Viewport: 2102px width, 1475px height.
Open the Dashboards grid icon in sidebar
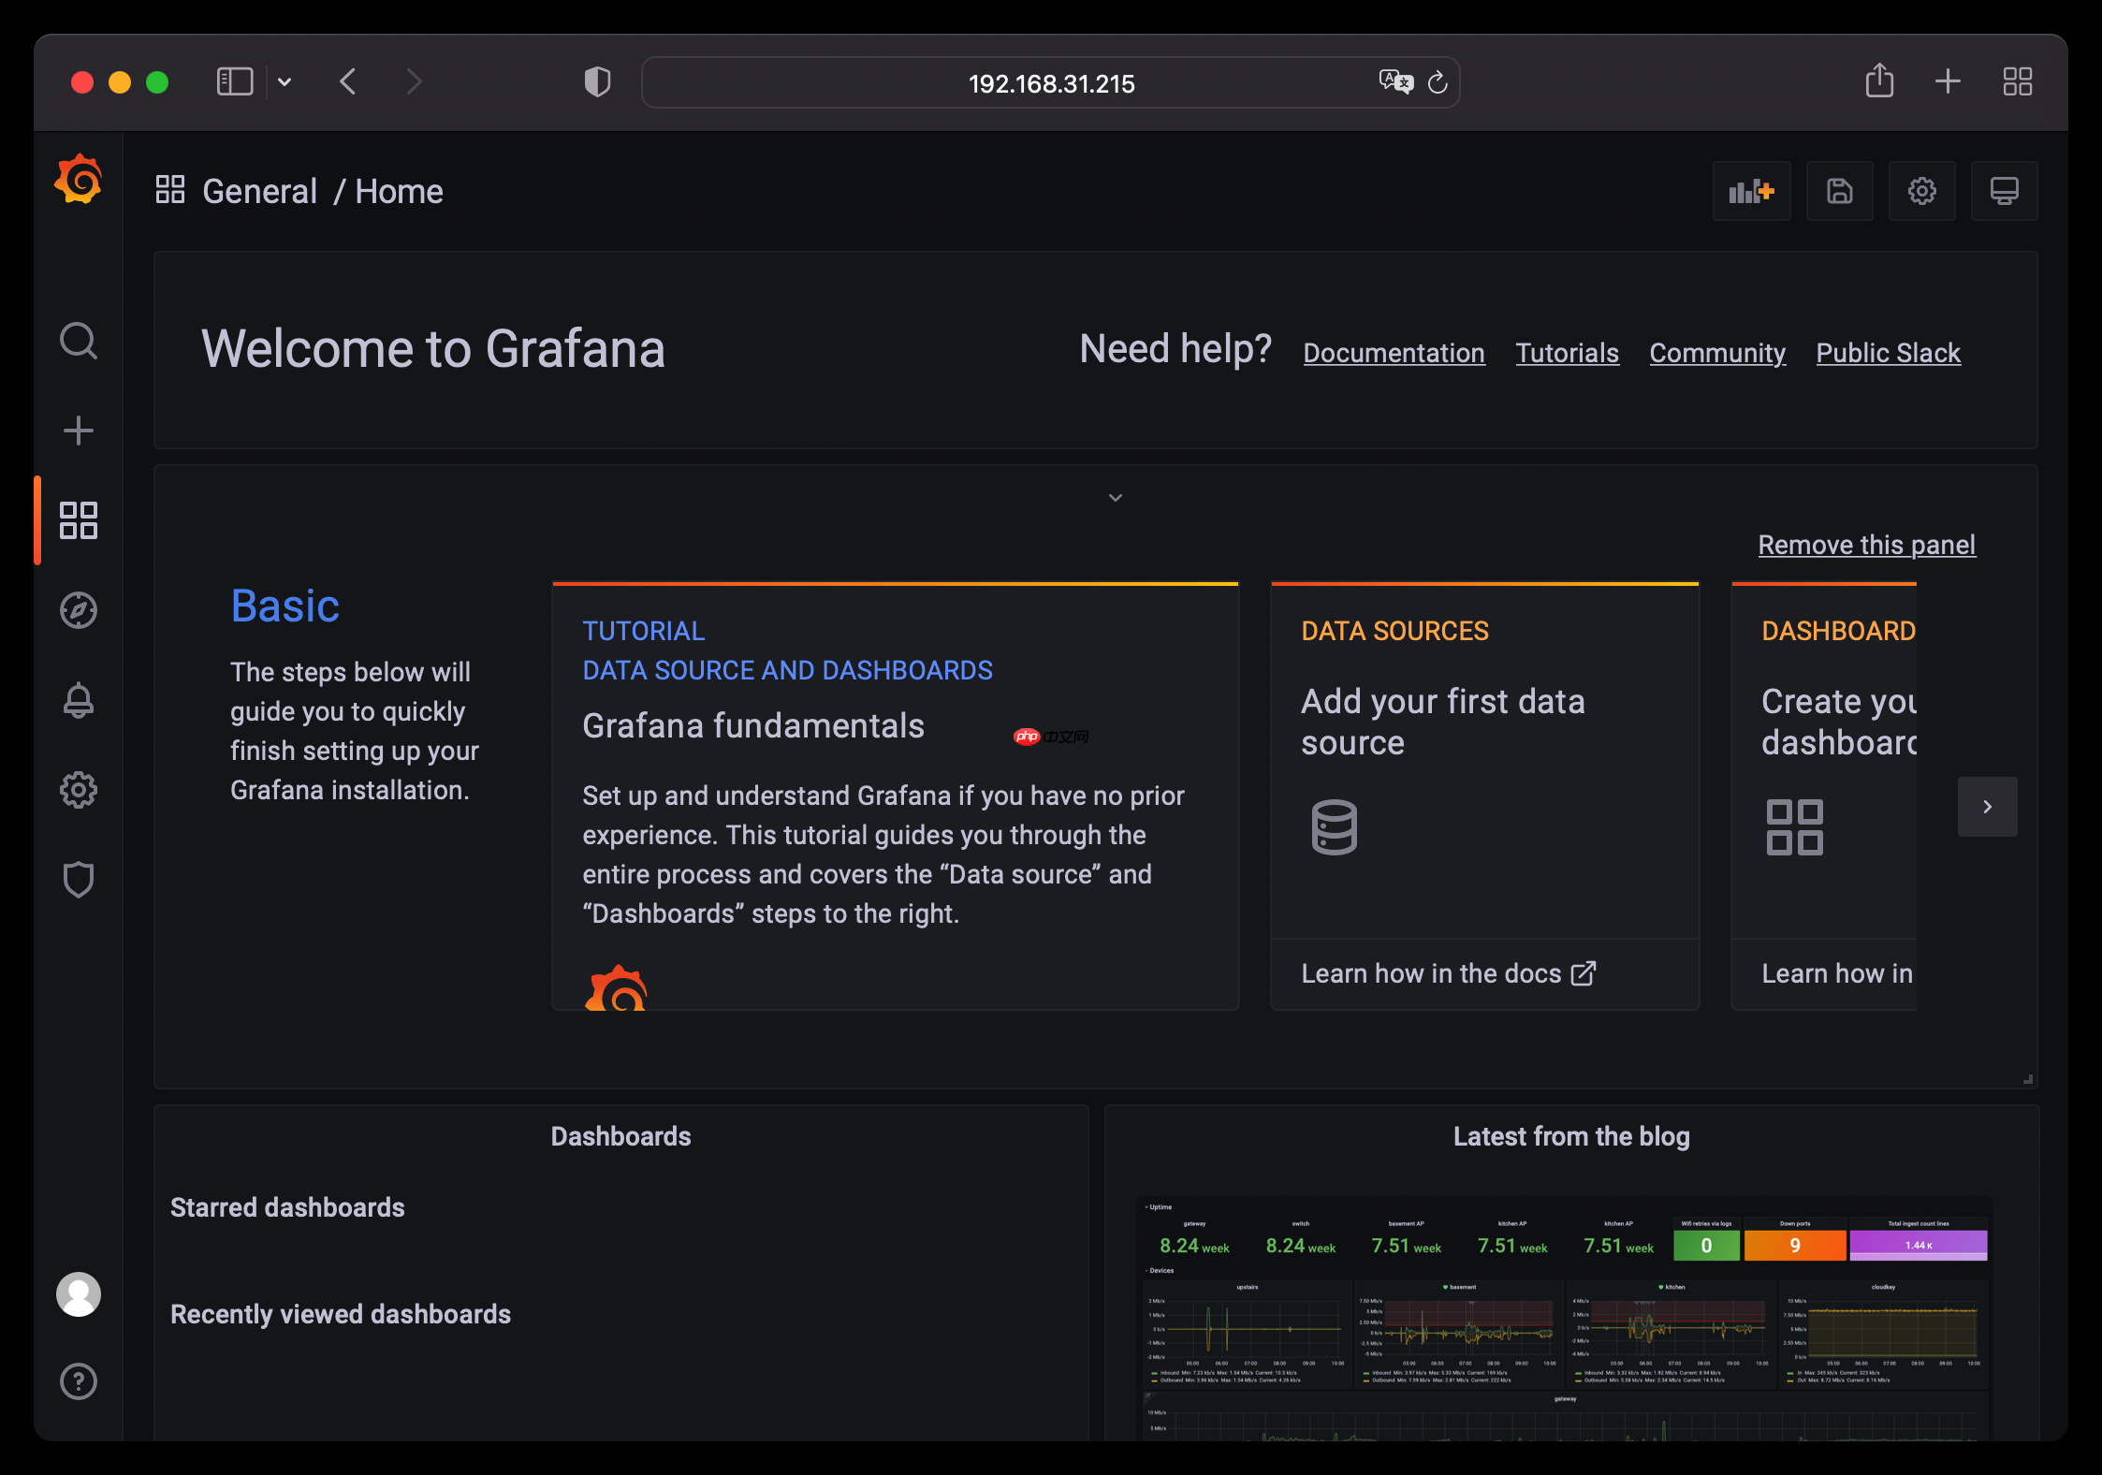pyautogui.click(x=79, y=520)
